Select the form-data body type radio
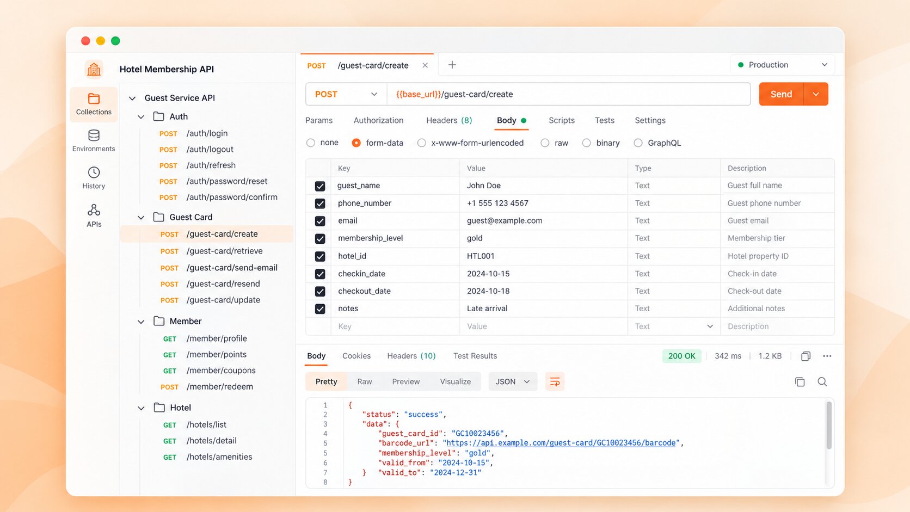910x512 pixels. point(356,143)
